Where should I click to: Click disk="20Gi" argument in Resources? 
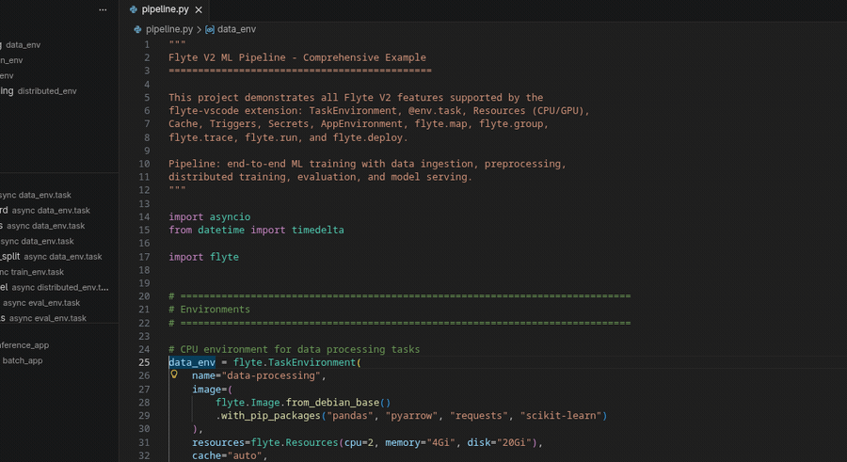[x=499, y=442]
